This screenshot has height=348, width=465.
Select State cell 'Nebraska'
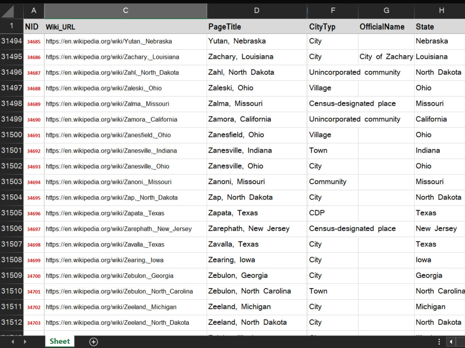pyautogui.click(x=440, y=41)
